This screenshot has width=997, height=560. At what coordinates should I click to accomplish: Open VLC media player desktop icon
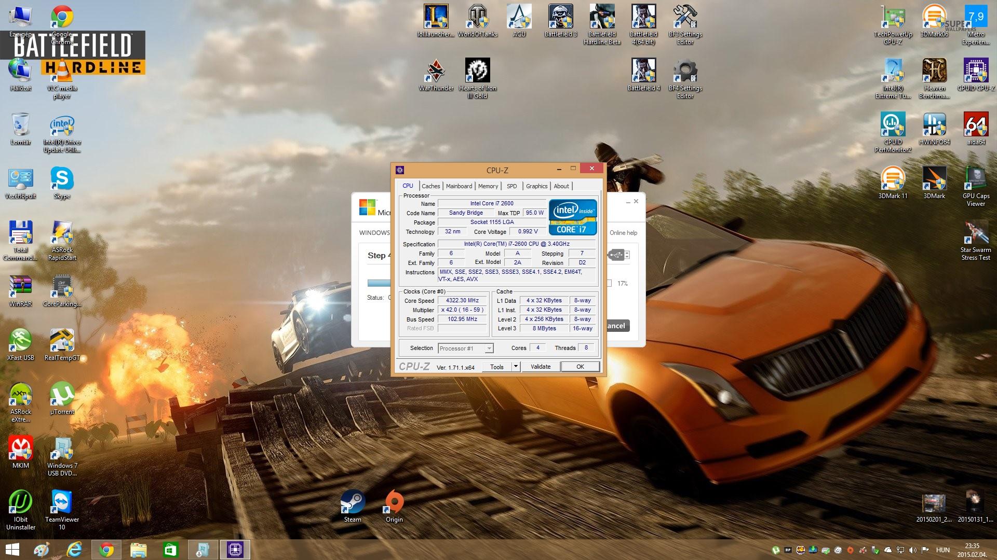[62, 79]
